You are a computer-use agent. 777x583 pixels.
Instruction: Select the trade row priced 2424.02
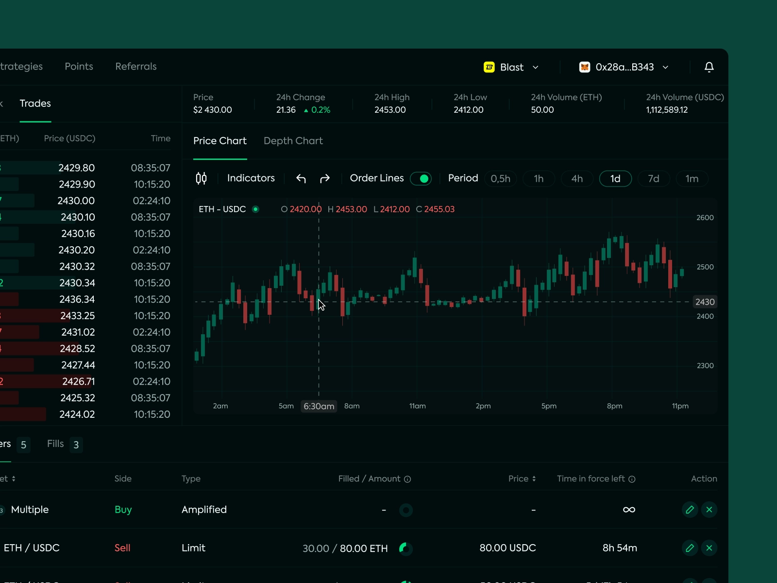click(x=85, y=414)
